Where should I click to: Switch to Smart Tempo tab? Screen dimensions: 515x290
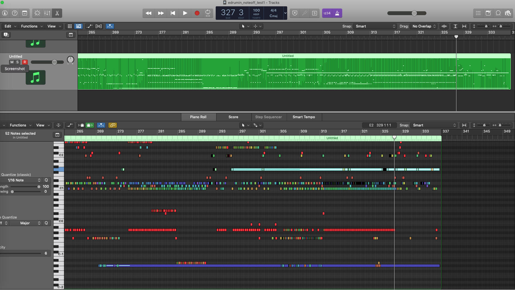tap(304, 117)
